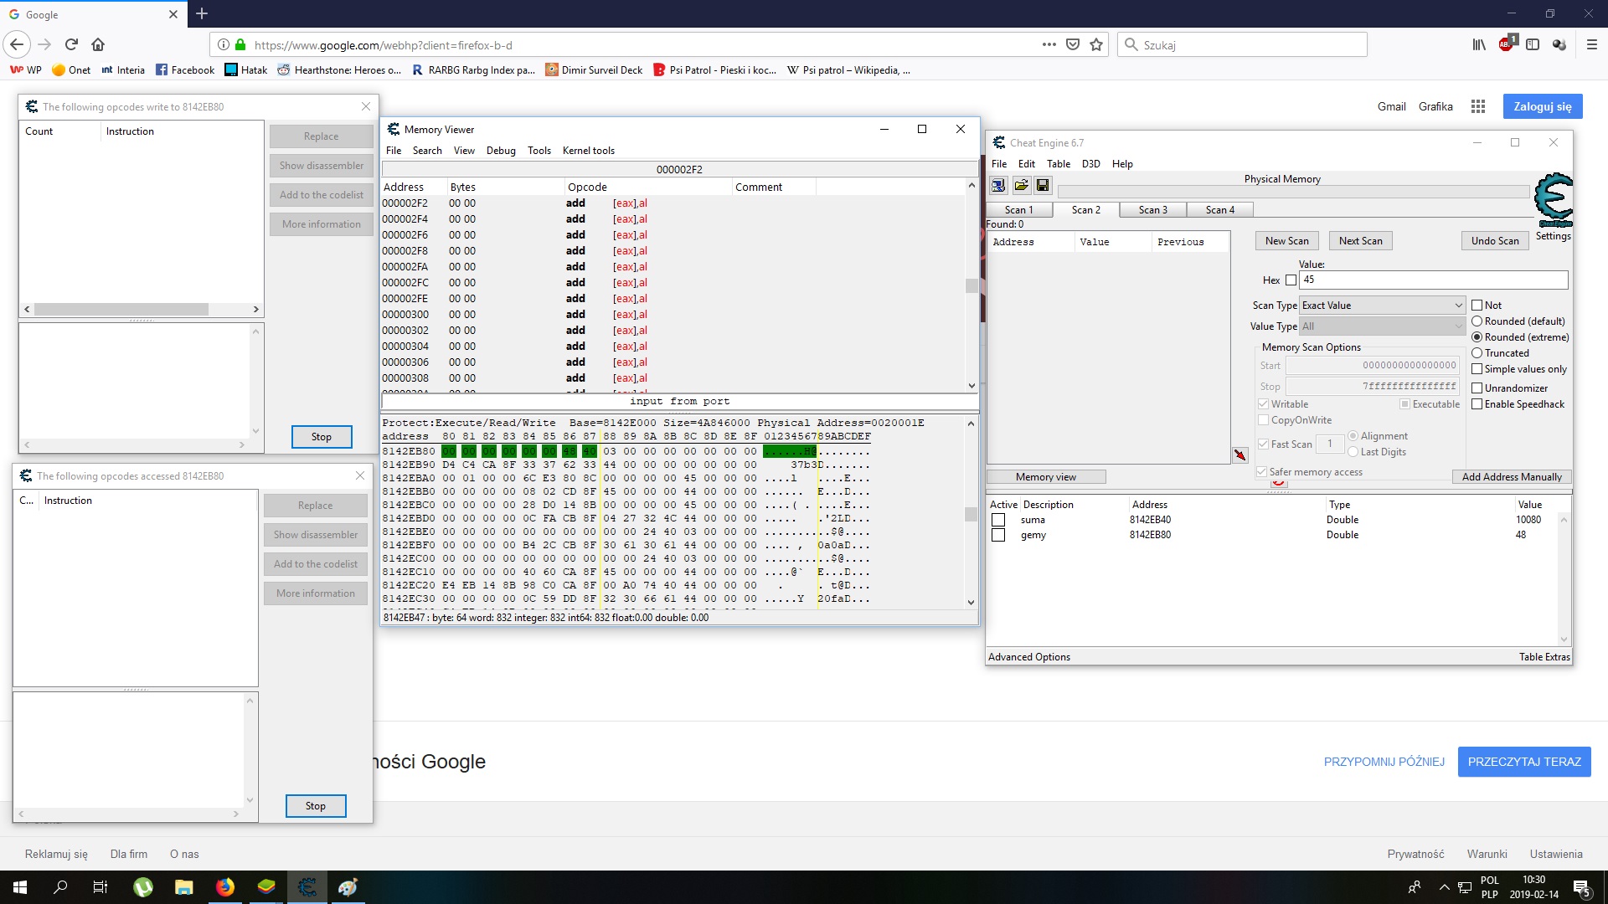Bookmark page with star icon
Screen dimensions: 1608x904
coord(1096,44)
